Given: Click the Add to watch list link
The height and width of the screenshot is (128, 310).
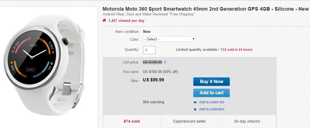Looking at the screenshot, I should 212,102.
